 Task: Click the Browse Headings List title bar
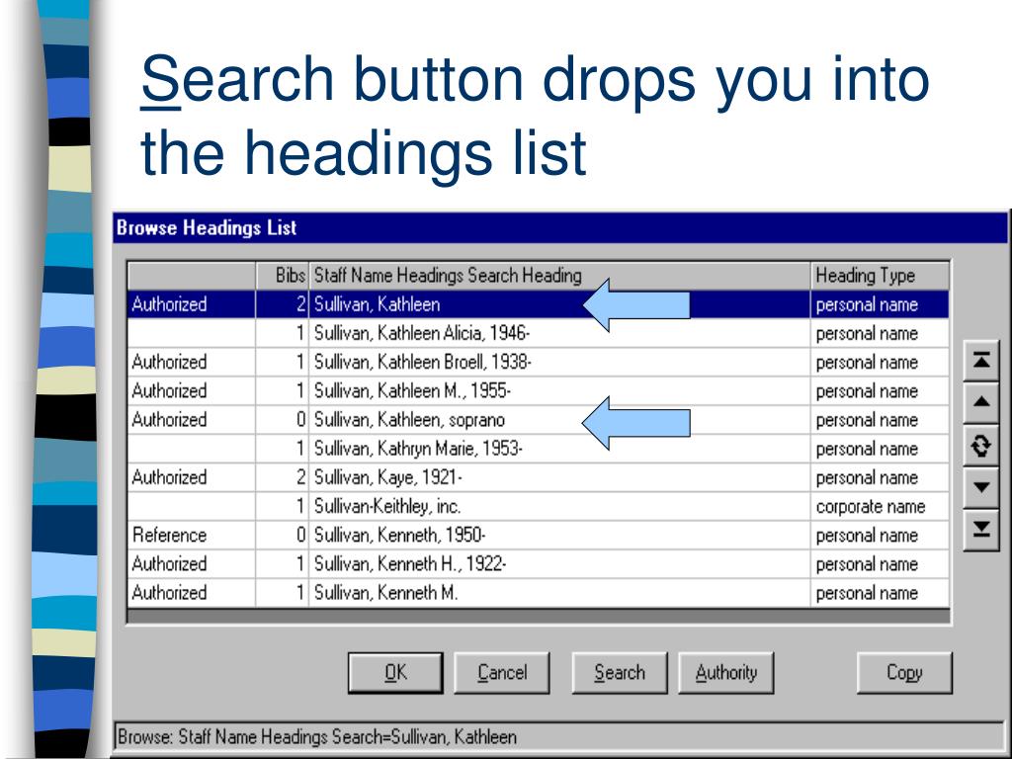(559, 228)
